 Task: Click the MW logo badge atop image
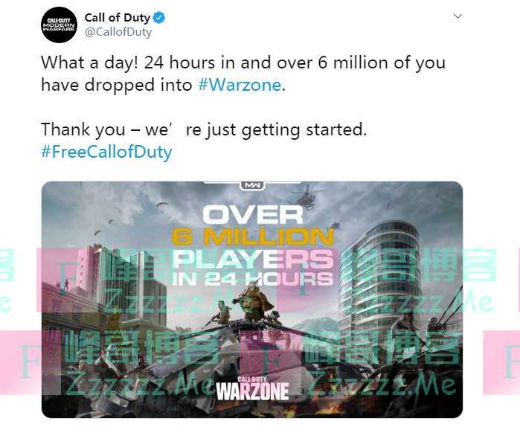(x=252, y=185)
